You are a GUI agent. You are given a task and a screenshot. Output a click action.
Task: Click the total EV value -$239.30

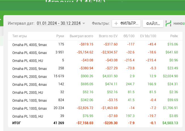[110, 123]
